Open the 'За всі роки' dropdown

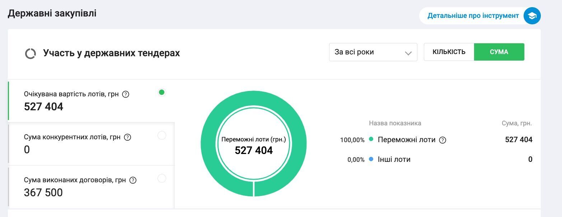click(x=373, y=52)
